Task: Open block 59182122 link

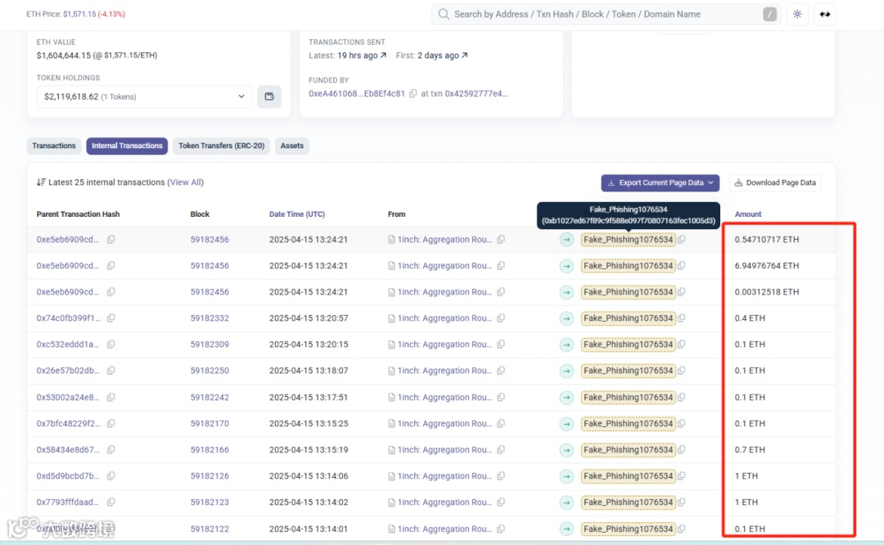Action: (x=210, y=529)
